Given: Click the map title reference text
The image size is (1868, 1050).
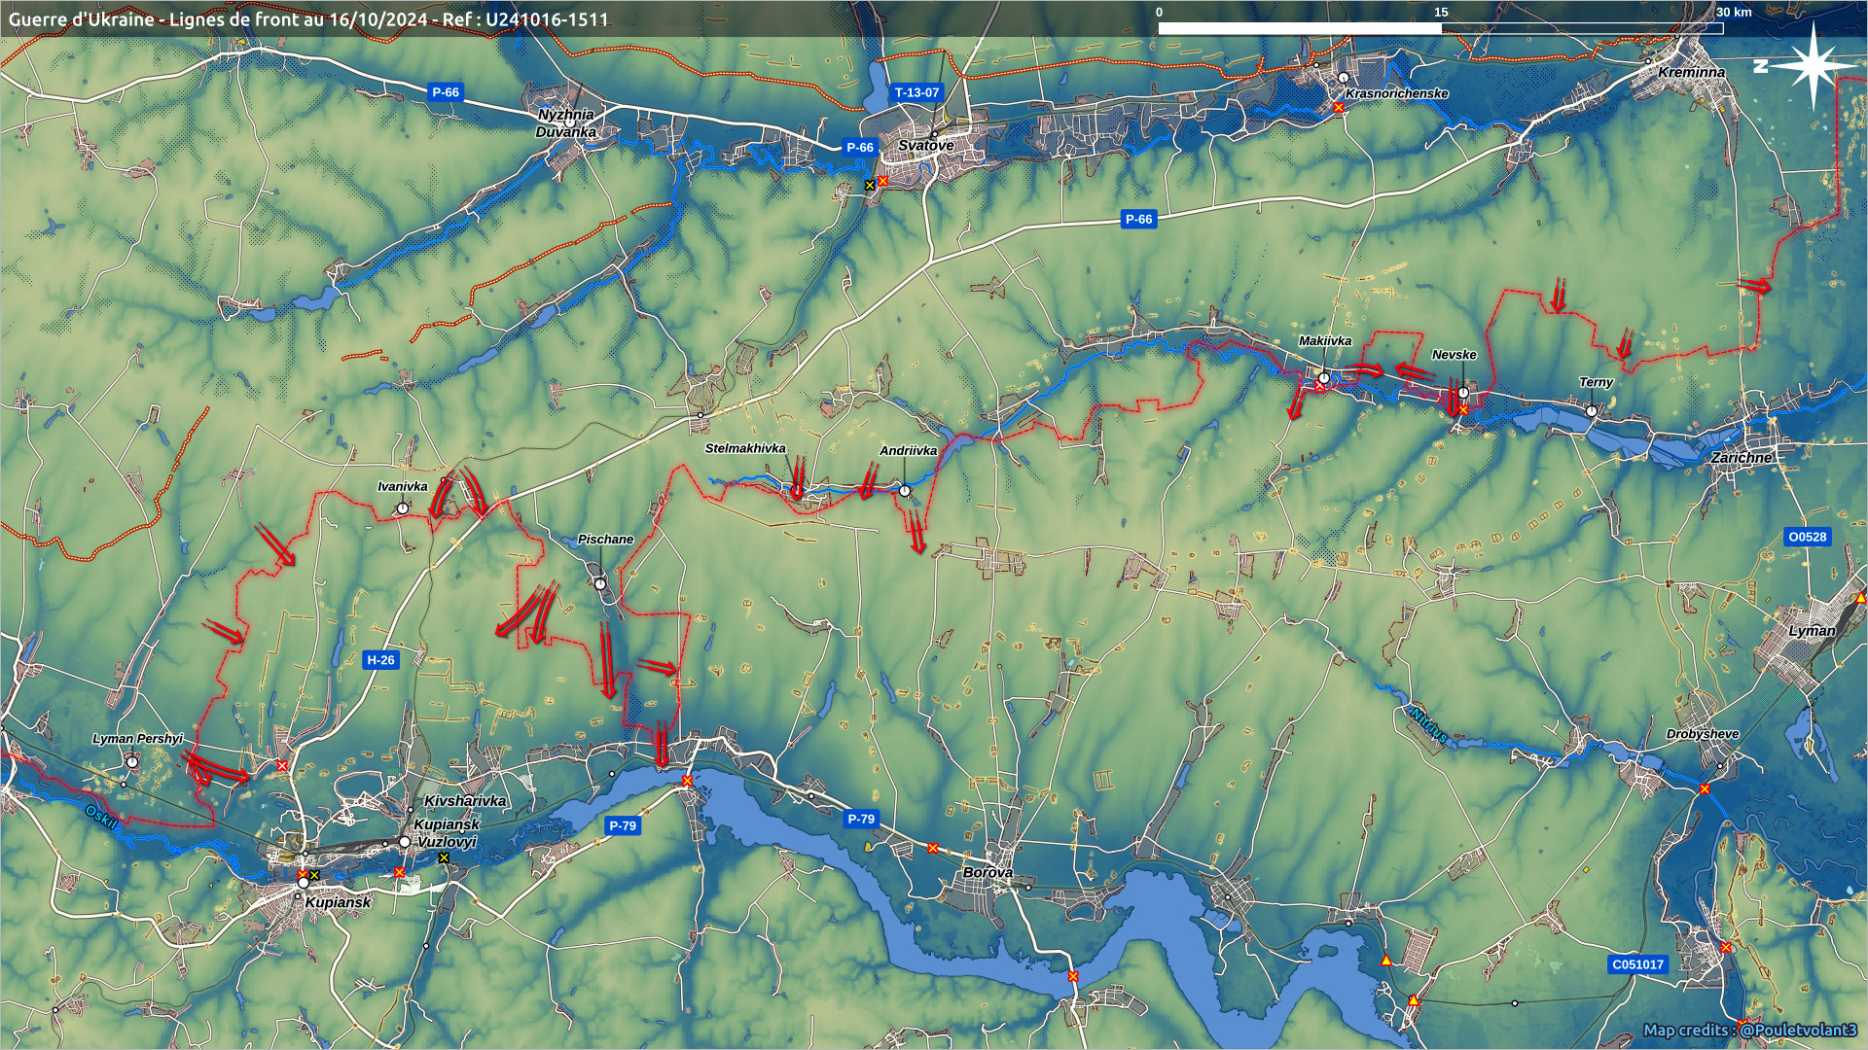Looking at the screenshot, I should coord(308,19).
